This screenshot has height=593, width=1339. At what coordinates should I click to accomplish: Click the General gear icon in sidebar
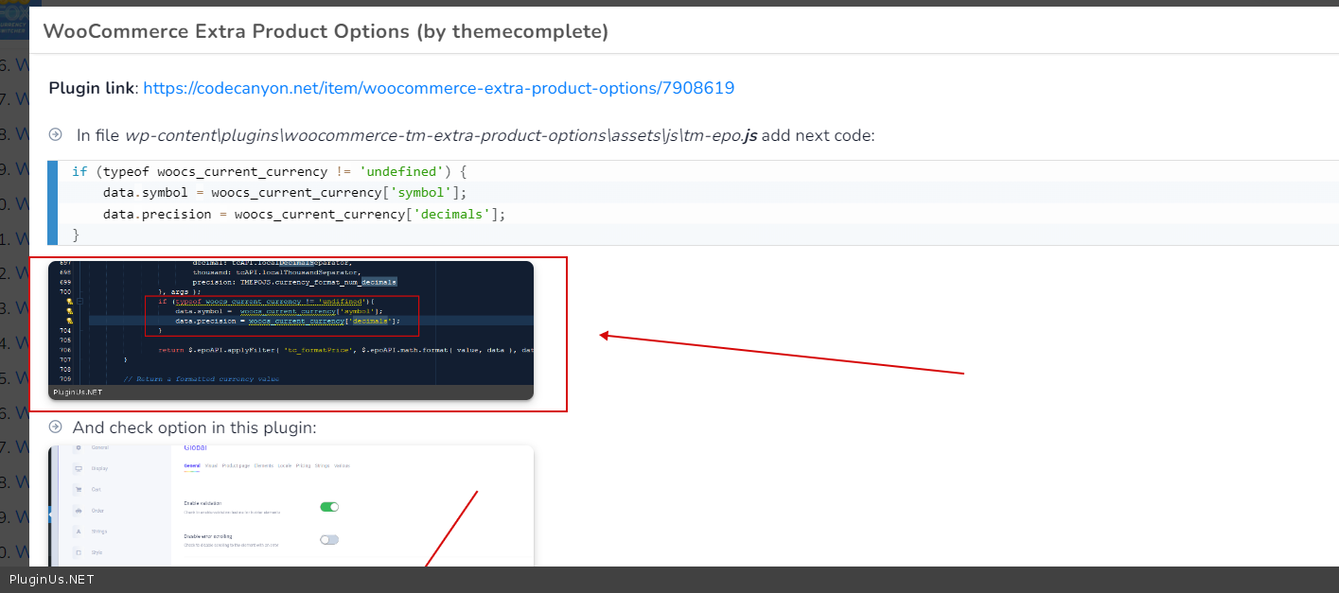[x=79, y=447]
